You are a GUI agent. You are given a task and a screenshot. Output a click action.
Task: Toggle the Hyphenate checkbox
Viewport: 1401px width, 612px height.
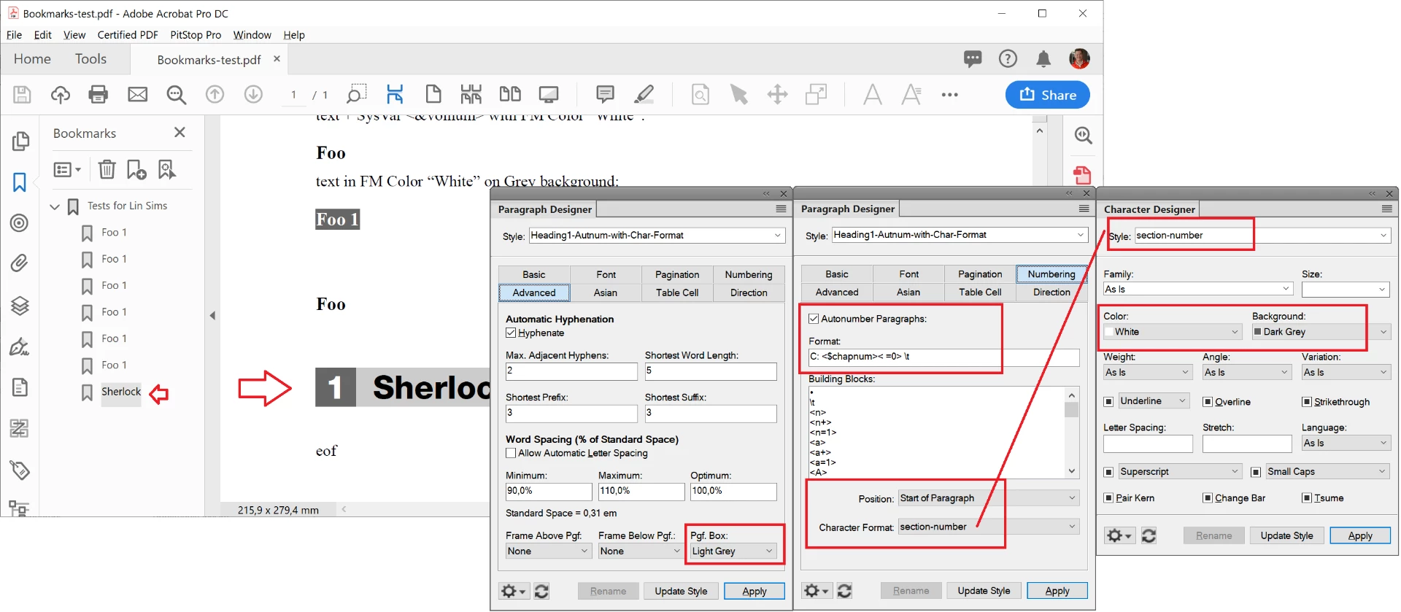click(511, 333)
